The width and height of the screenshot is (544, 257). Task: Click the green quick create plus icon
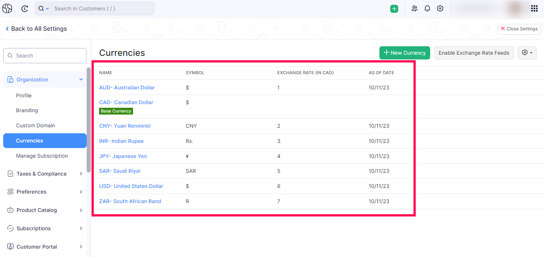[x=394, y=8]
